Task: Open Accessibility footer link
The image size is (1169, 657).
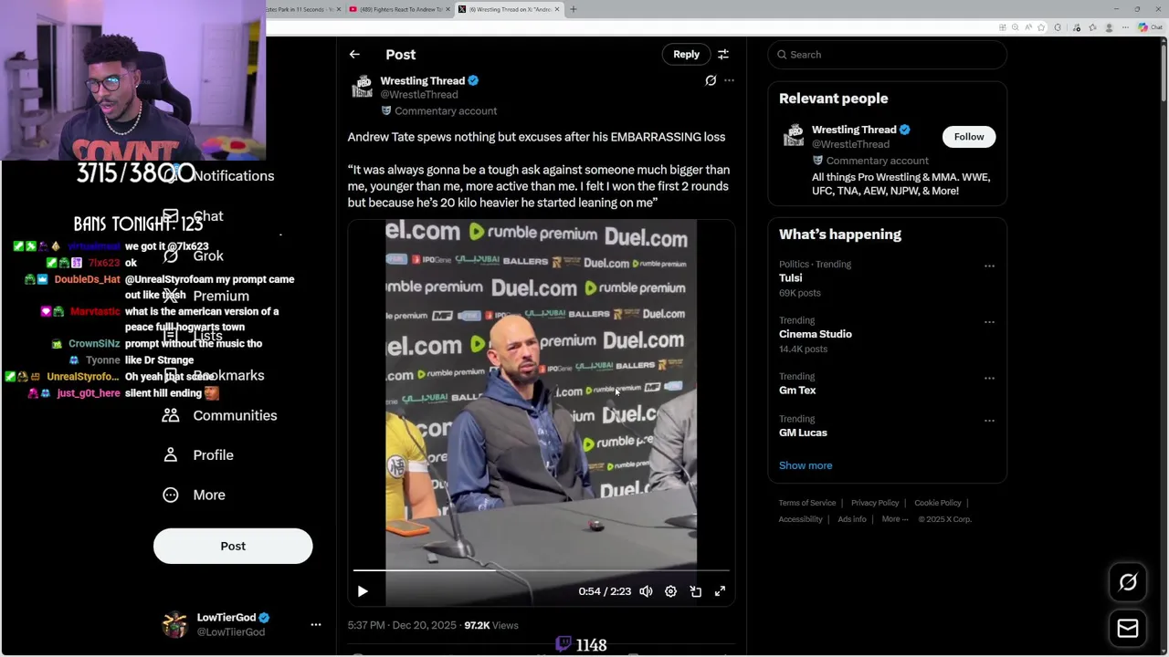Action: click(x=801, y=519)
